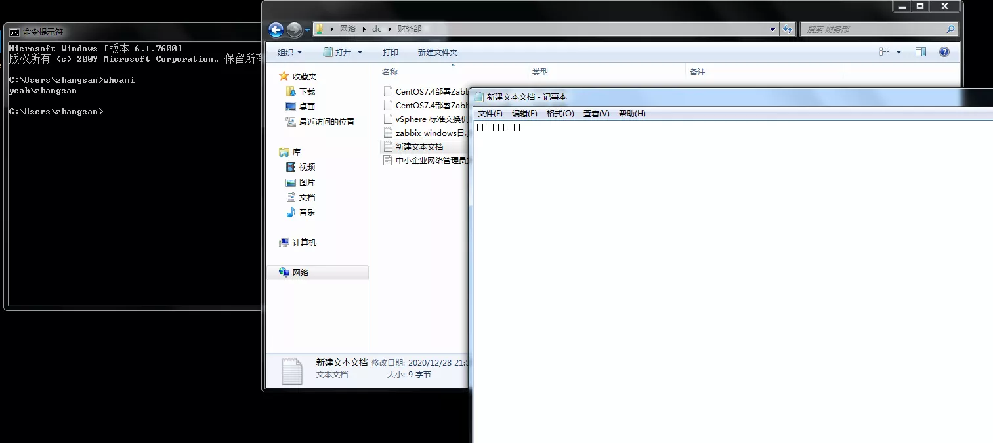Select 下载 folder in favorites
Image resolution: width=993 pixels, height=443 pixels.
point(306,92)
